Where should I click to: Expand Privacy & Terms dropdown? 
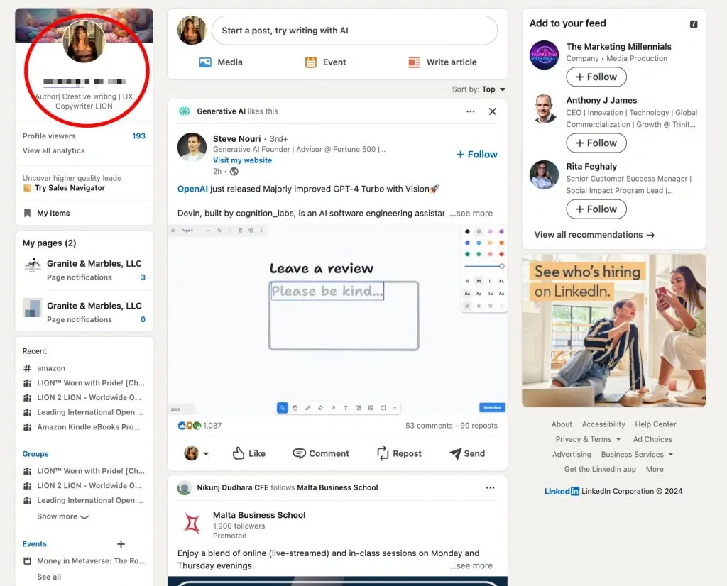588,439
